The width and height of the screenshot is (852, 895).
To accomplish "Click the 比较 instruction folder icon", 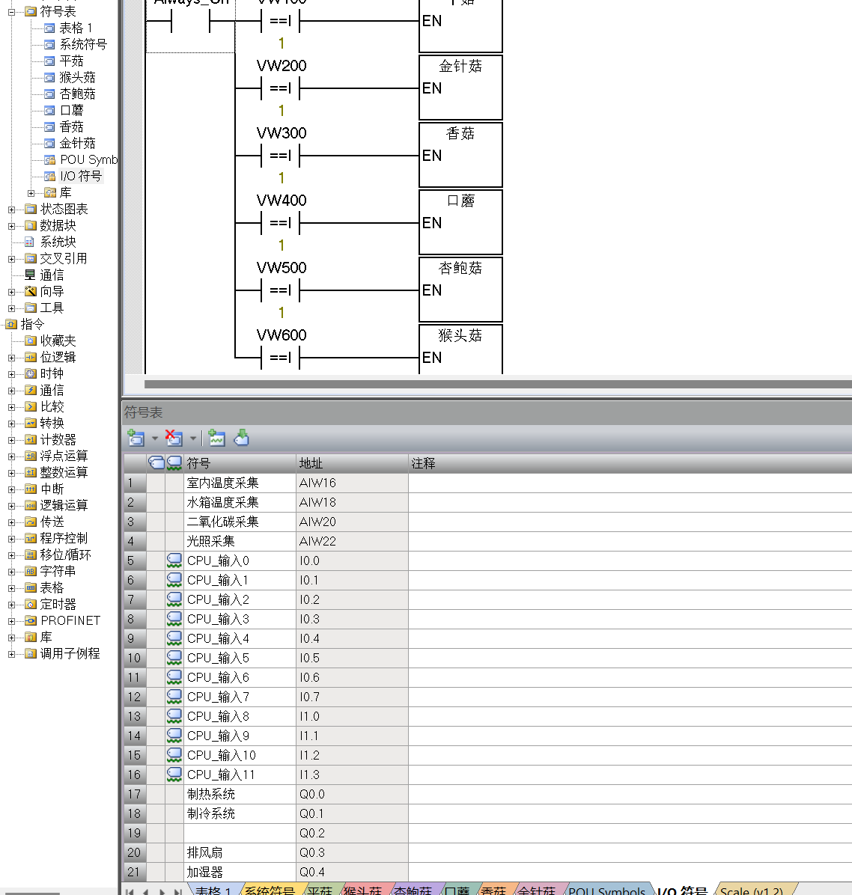I will pos(31,407).
